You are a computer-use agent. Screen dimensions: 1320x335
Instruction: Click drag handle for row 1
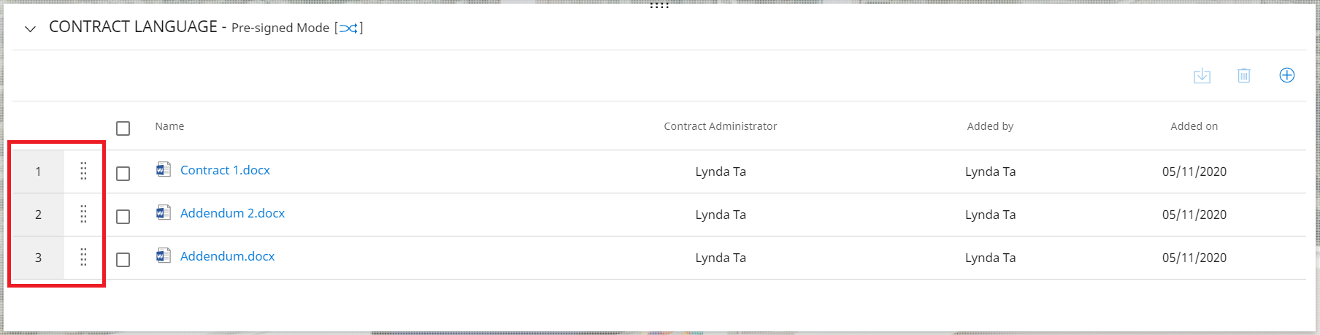(x=83, y=171)
